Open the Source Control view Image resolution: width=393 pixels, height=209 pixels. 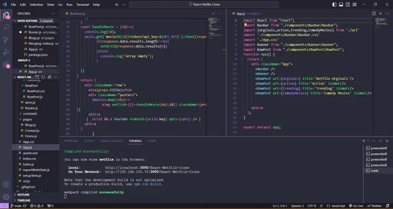(x=6, y=39)
